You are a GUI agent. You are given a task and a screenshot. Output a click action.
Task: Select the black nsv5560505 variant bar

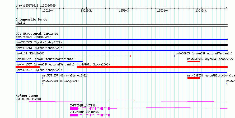point(121,45)
